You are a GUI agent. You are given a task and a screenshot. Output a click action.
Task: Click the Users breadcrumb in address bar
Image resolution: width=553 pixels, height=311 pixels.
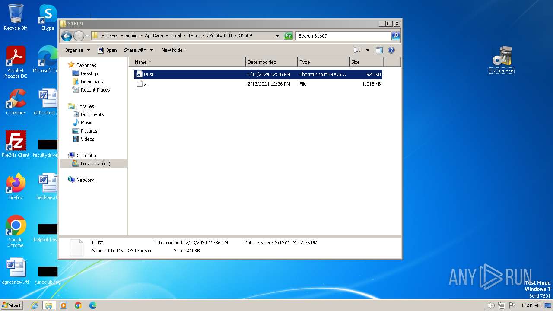tap(112, 36)
